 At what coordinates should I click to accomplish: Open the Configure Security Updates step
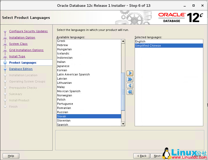pos(28,31)
